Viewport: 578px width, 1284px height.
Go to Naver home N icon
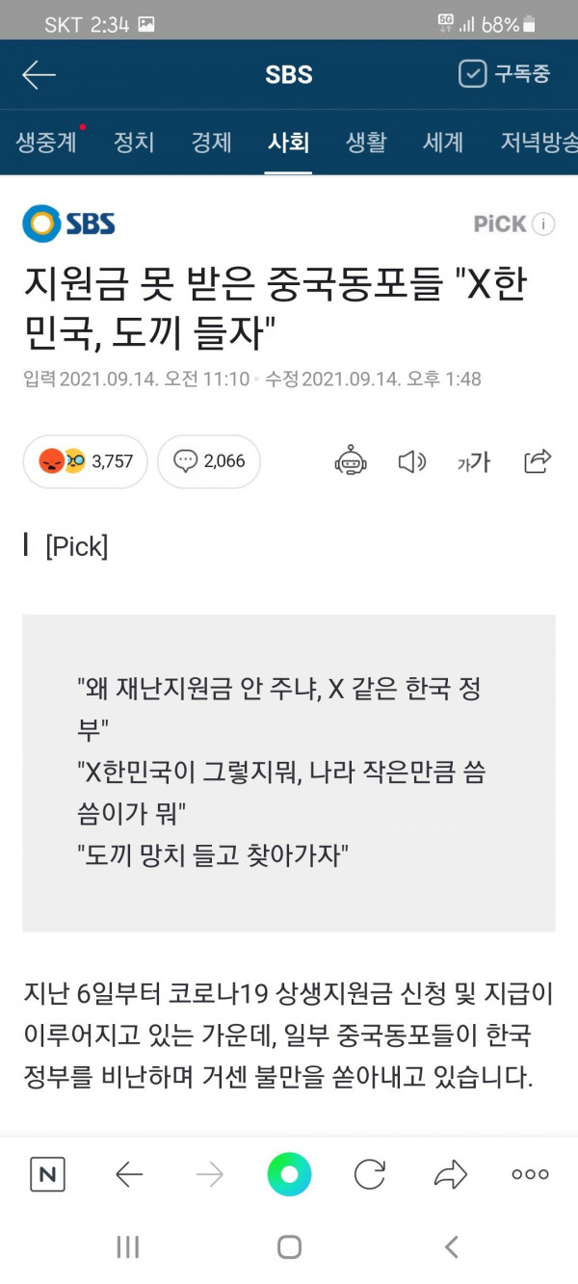coord(48,1174)
